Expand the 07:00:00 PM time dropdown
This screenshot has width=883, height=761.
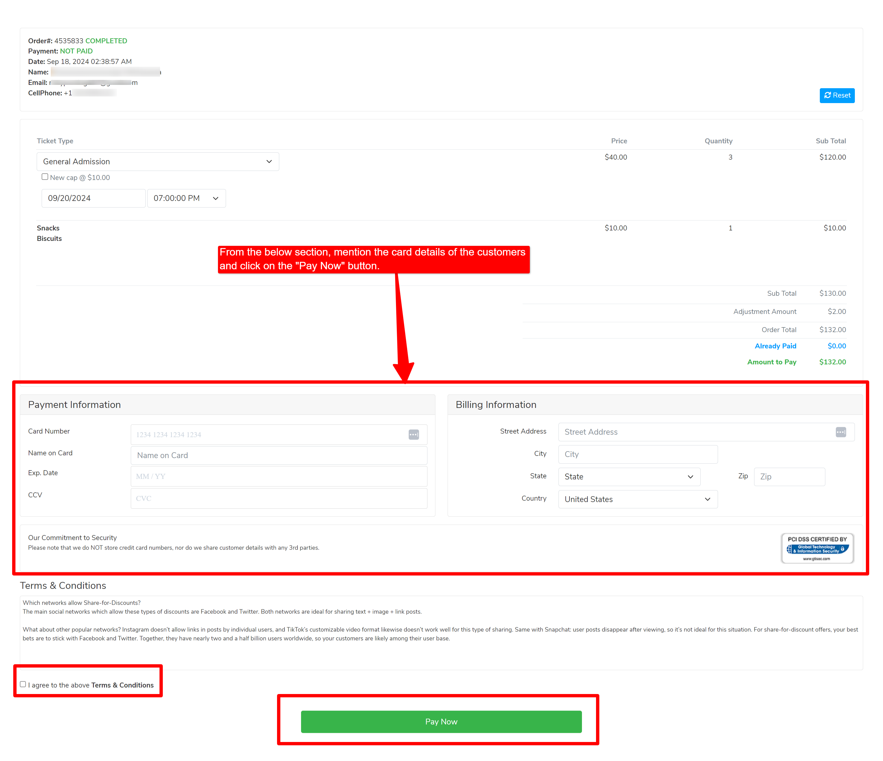[186, 198]
